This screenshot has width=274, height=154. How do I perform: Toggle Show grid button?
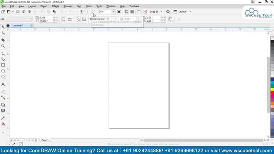point(132,12)
